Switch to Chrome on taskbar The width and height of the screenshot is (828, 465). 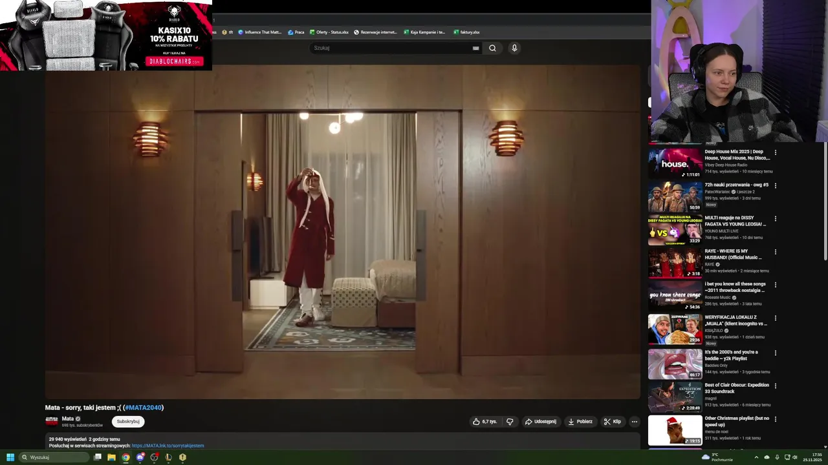coord(125,457)
